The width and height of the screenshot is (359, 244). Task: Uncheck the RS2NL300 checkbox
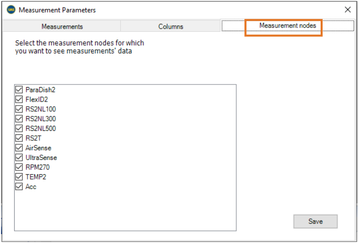19,119
